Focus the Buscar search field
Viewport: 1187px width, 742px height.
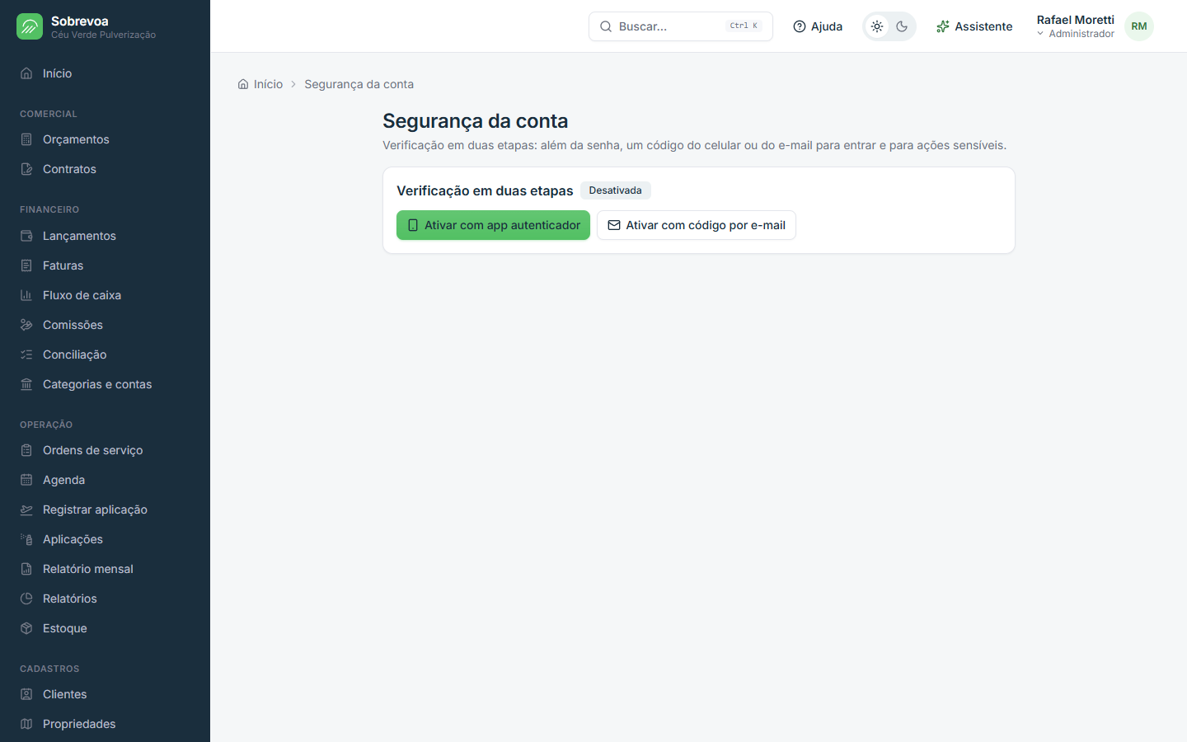coord(681,26)
